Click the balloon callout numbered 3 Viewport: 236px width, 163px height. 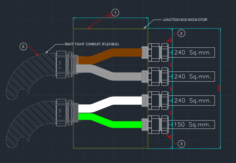[181, 144]
